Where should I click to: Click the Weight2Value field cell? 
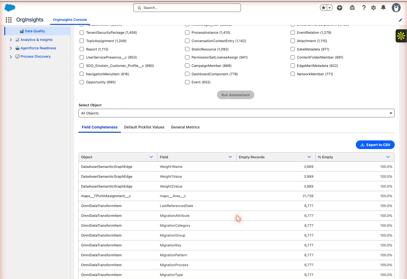[197, 186]
